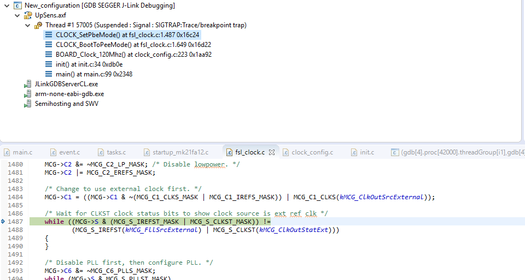Click the instruction pointer arrow at line 1487

click(x=3, y=221)
